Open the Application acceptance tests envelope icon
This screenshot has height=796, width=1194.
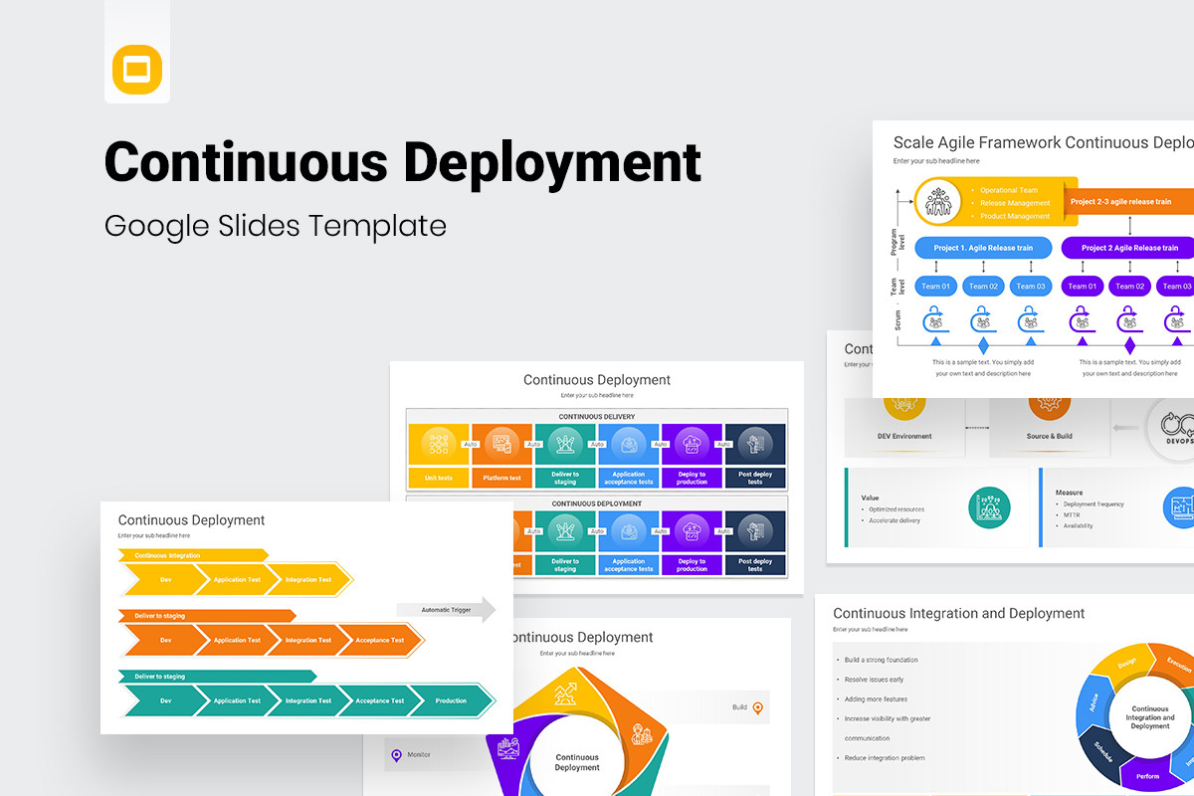click(629, 445)
